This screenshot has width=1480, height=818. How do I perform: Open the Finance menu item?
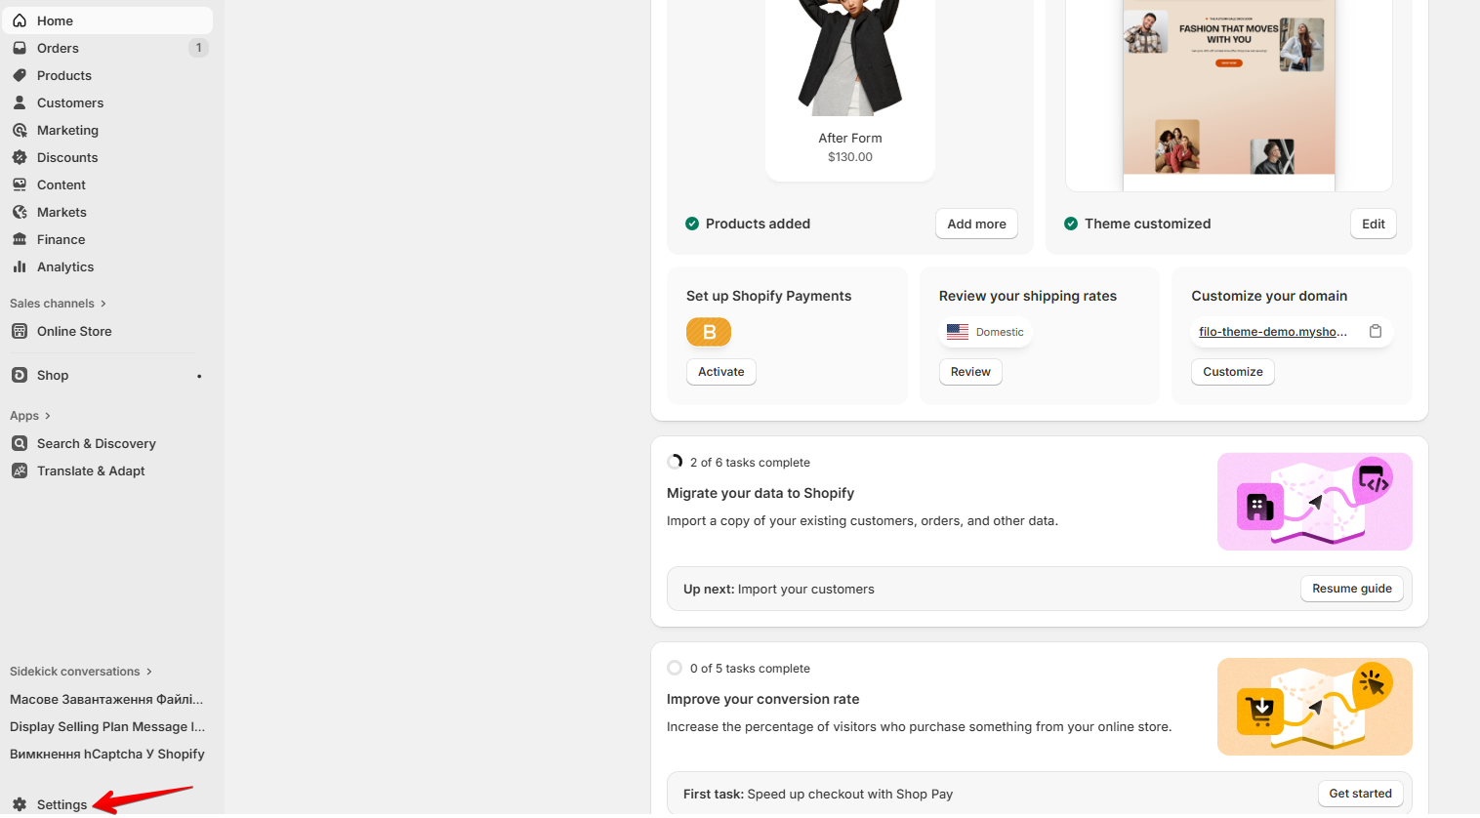point(61,239)
